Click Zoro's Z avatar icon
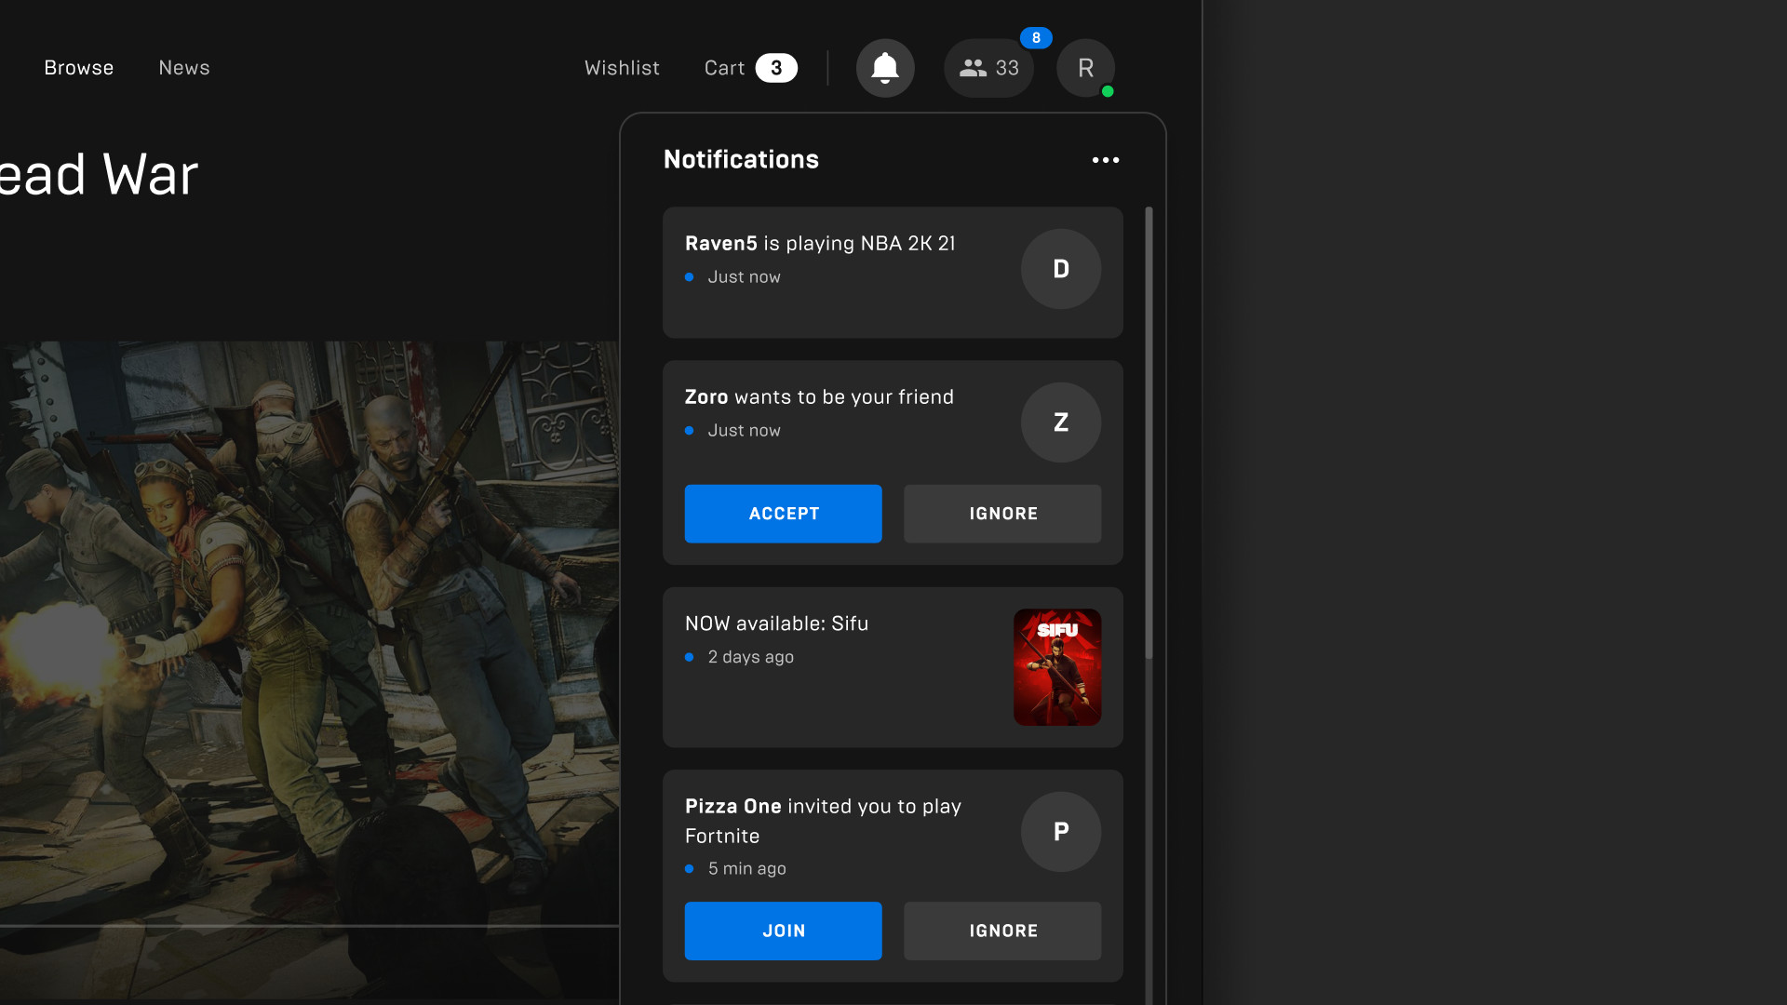The image size is (1787, 1005). (1060, 422)
